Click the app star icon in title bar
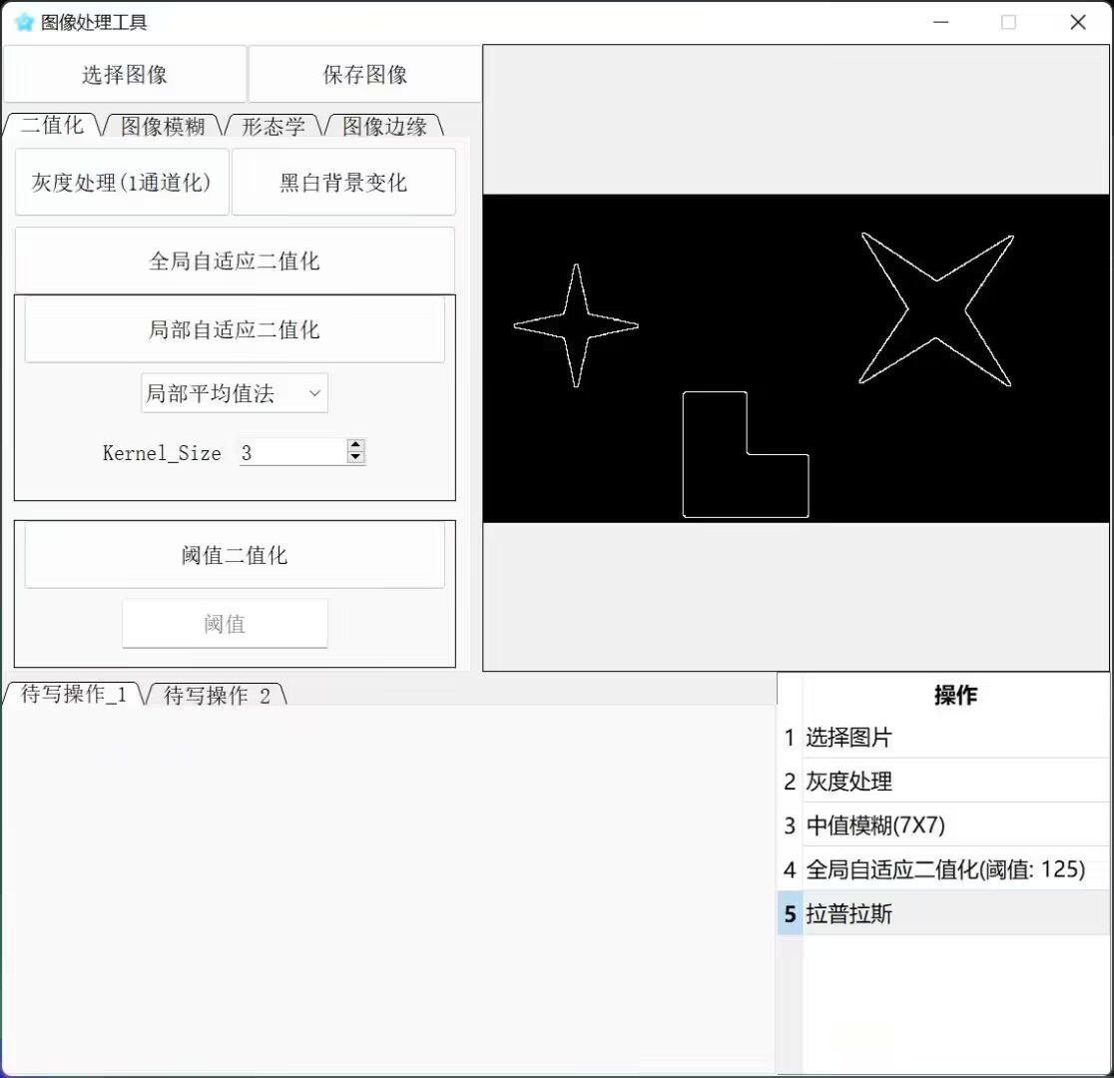Screen dimensions: 1114x1078 click(24, 22)
